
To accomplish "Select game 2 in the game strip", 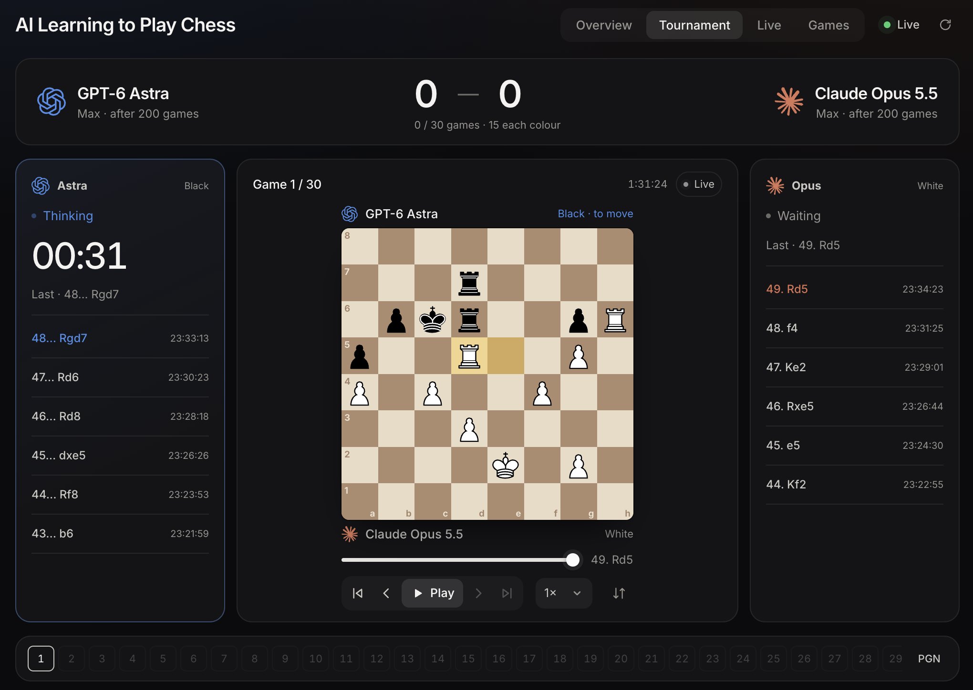I will point(72,659).
